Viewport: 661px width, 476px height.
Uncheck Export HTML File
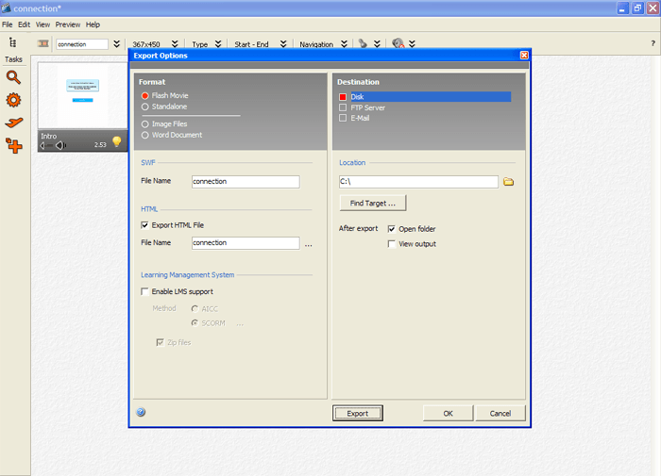(144, 225)
